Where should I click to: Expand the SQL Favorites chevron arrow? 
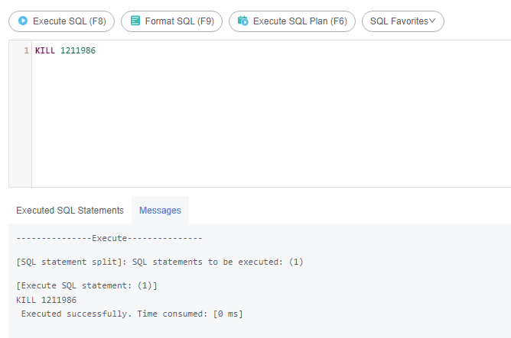[432, 21]
